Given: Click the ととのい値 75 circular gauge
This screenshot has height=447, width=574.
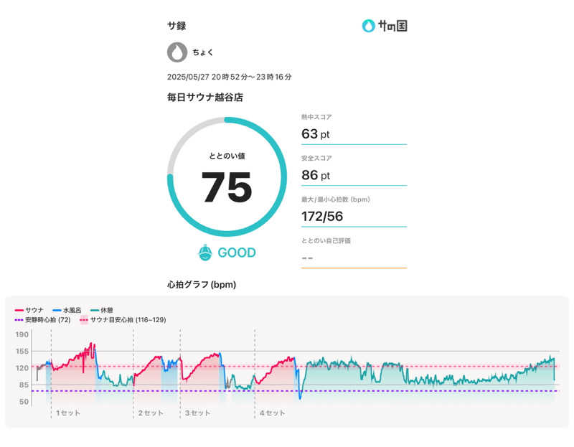Looking at the screenshot, I should (226, 177).
